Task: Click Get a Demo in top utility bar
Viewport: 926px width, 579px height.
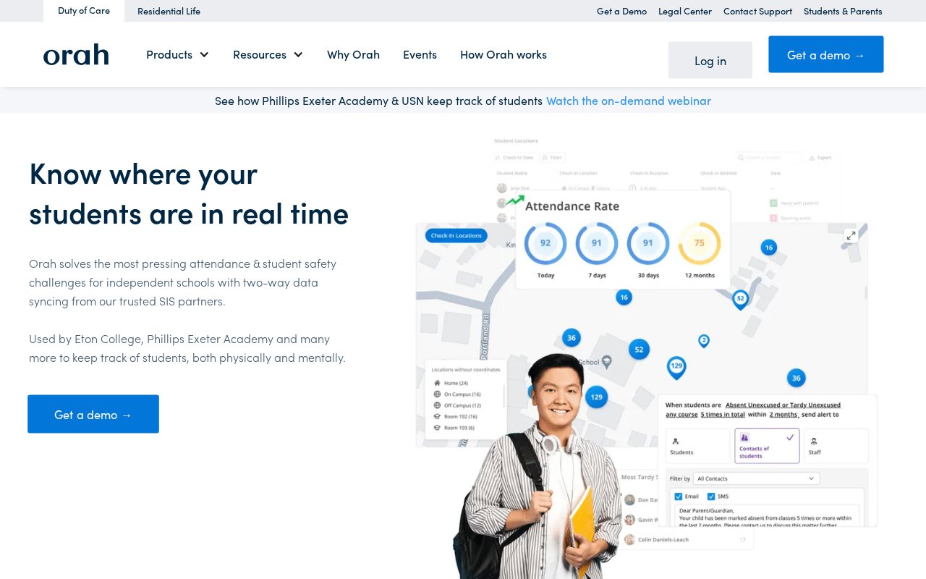Action: coord(621,11)
